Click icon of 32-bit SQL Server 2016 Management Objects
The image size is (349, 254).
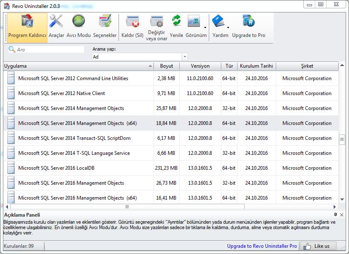pos(11,183)
